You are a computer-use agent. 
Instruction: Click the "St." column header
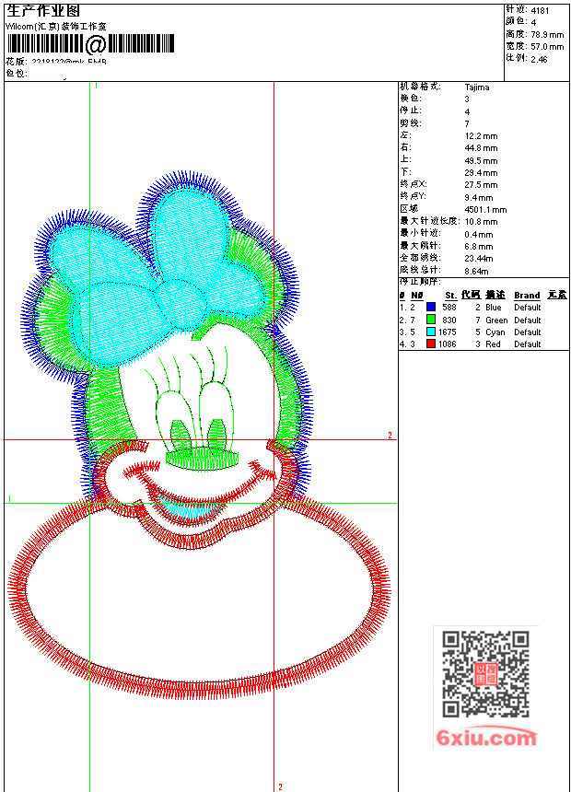(450, 296)
